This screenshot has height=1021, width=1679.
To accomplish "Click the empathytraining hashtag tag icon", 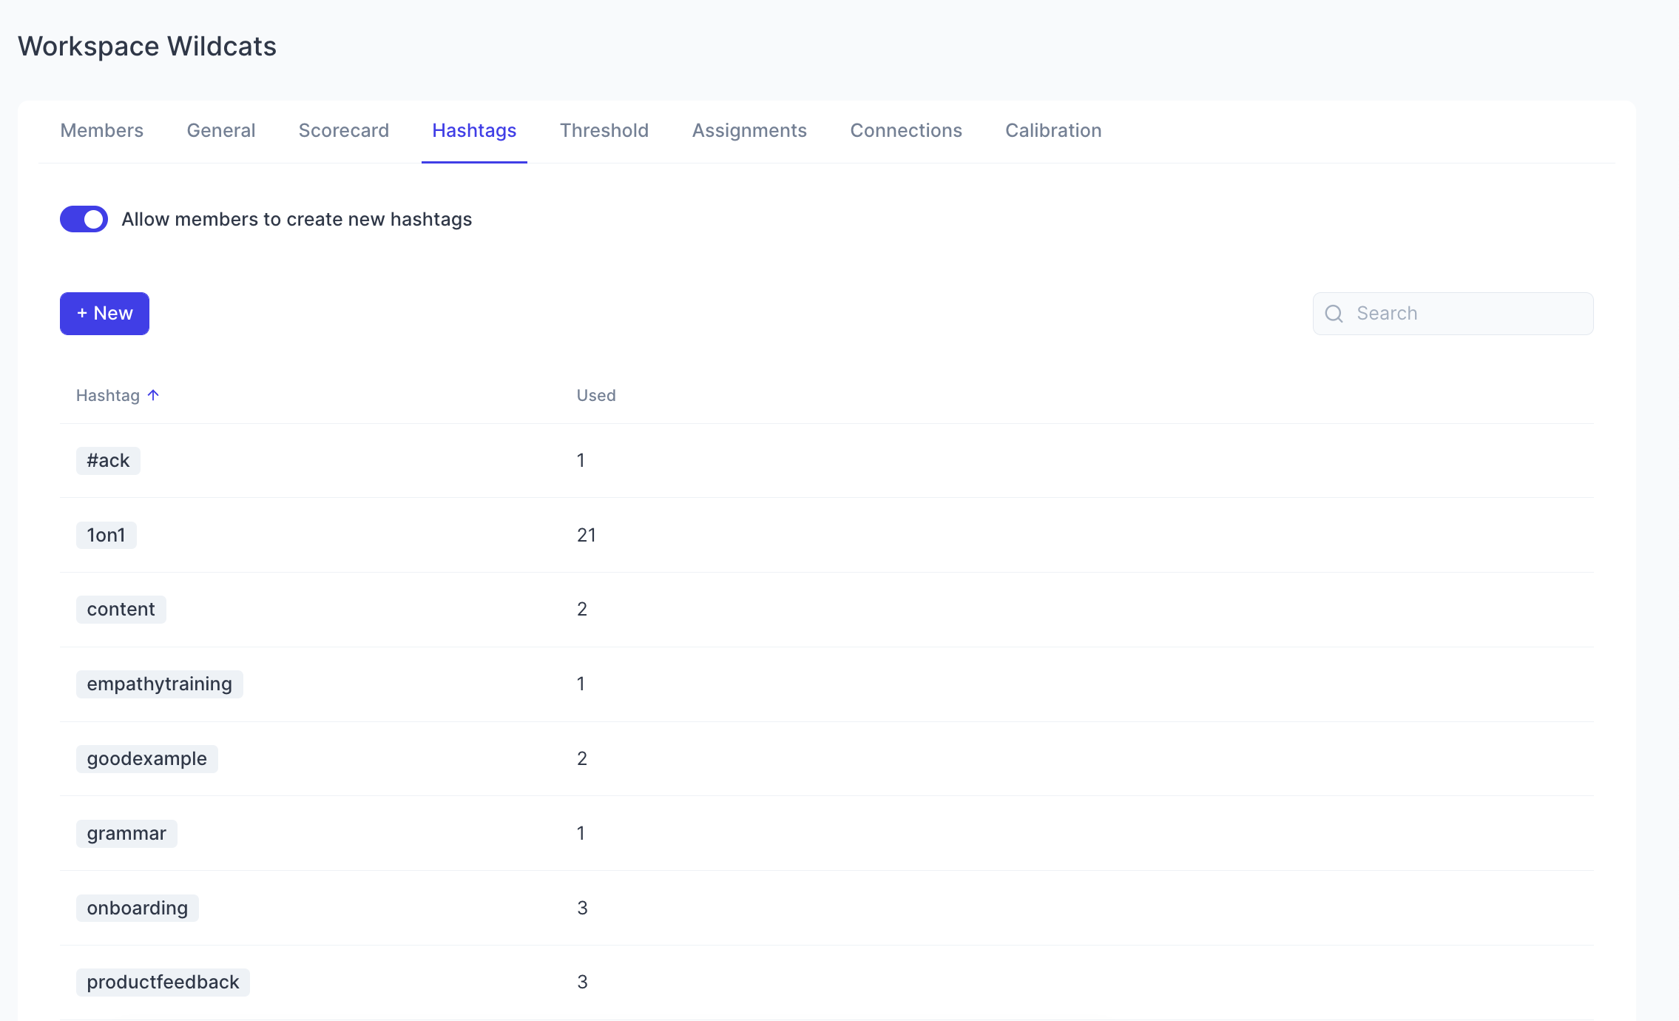I will tap(160, 684).
